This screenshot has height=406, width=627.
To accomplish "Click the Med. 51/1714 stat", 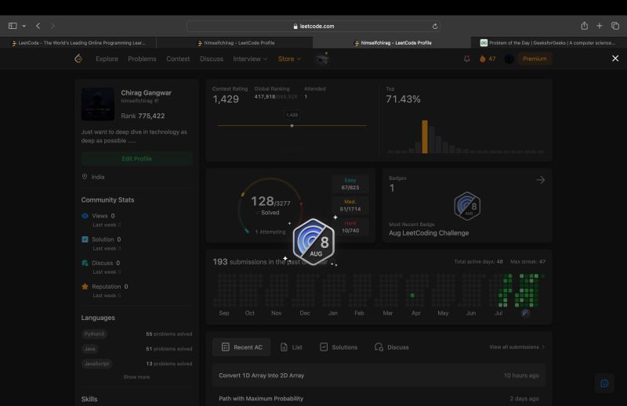I will pos(350,206).
